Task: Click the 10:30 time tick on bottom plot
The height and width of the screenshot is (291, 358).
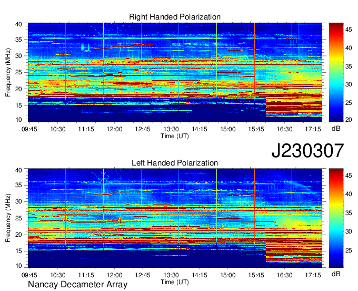Action: [58, 275]
